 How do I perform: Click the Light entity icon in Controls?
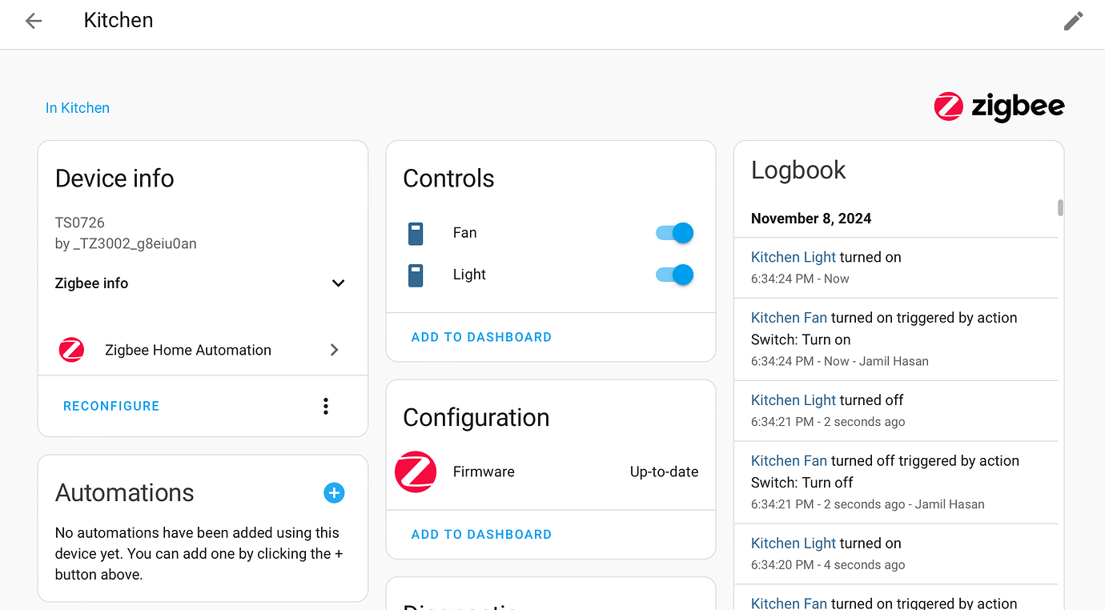[x=416, y=275]
